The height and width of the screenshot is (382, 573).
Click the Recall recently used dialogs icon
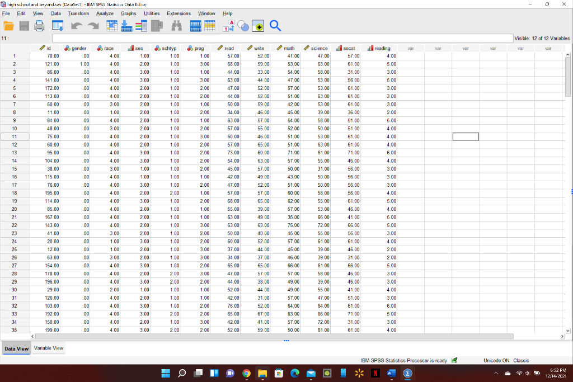tap(57, 25)
